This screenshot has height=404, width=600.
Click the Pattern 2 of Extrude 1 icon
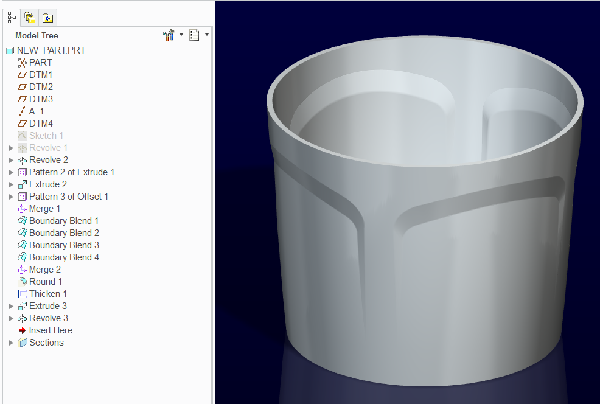click(x=22, y=172)
